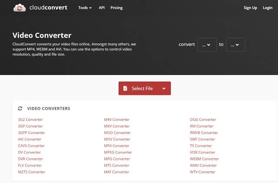Screen dimensions: 278x183
Task: Open the RM Converter link
Action: pyautogui.click(x=202, y=126)
